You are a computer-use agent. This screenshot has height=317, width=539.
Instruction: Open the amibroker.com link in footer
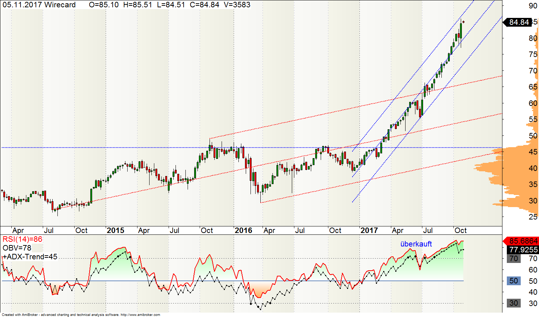pyautogui.click(x=140, y=315)
